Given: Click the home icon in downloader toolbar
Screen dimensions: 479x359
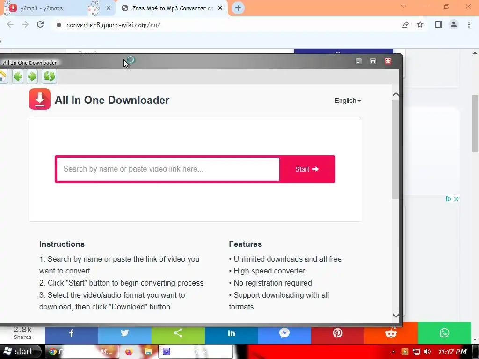Looking at the screenshot, I should (x=3, y=76).
